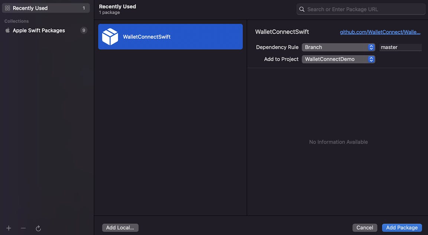The height and width of the screenshot is (235, 428).
Task: Click the Recently Used heading above package list
Action: [x=117, y=7]
